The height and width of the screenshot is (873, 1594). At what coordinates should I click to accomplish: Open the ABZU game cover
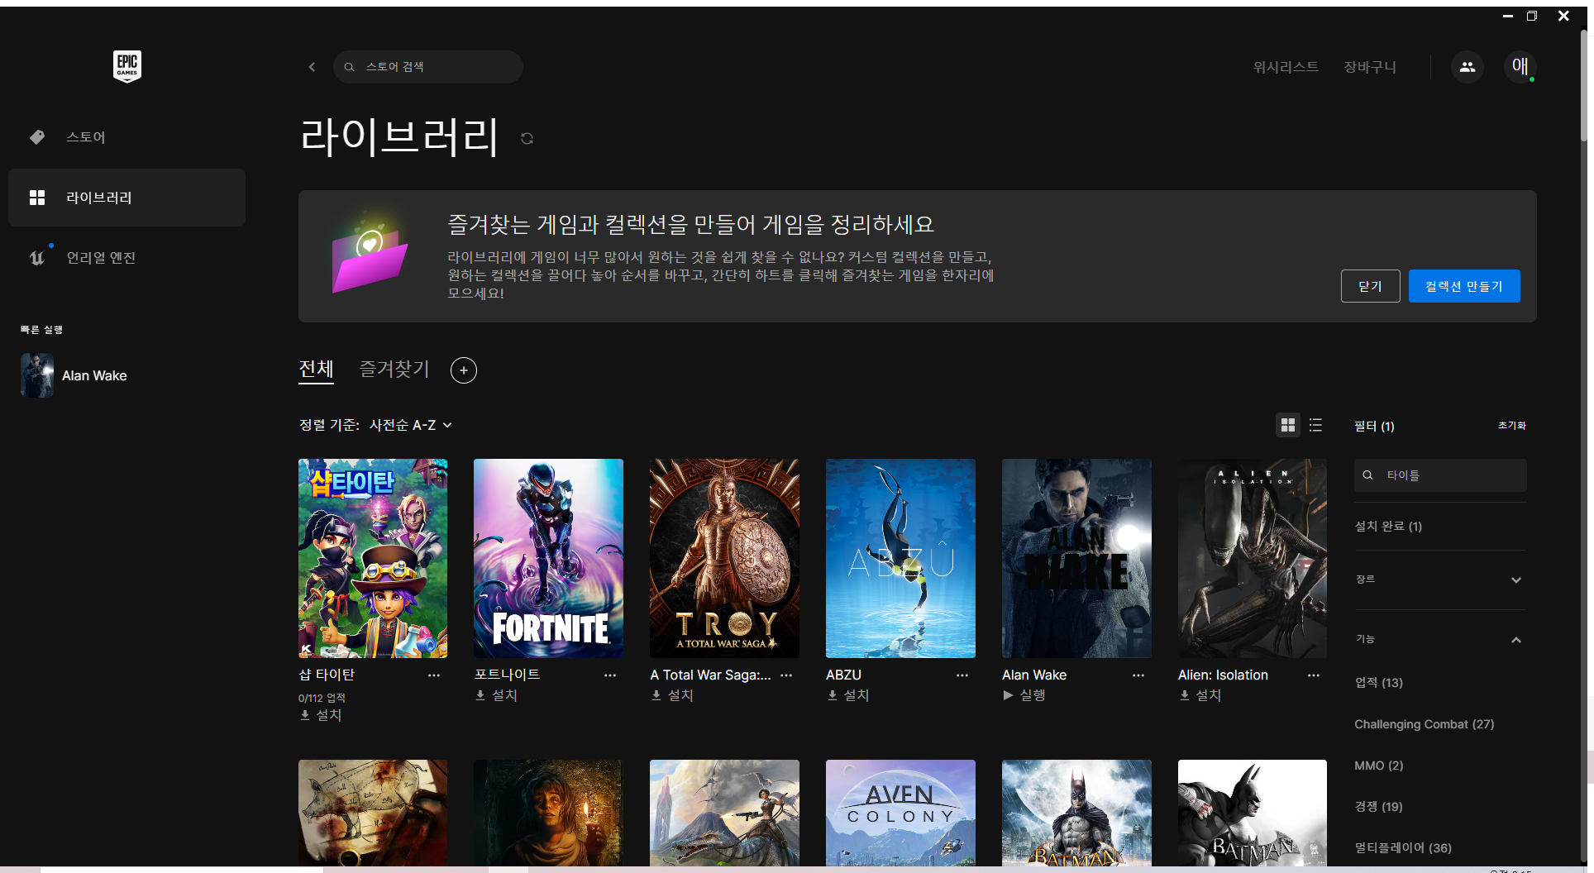point(901,559)
